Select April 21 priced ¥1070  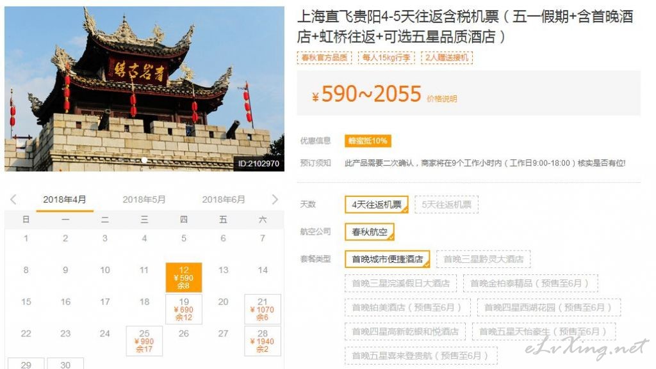[262, 310]
